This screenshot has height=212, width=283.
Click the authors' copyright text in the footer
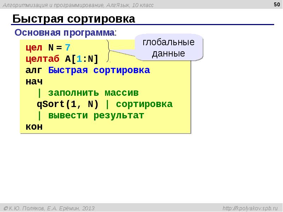(50, 208)
